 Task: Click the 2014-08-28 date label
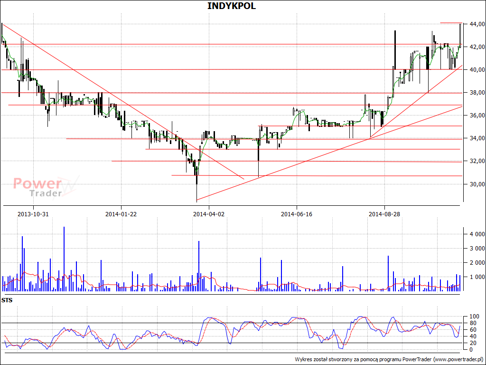pyautogui.click(x=384, y=214)
